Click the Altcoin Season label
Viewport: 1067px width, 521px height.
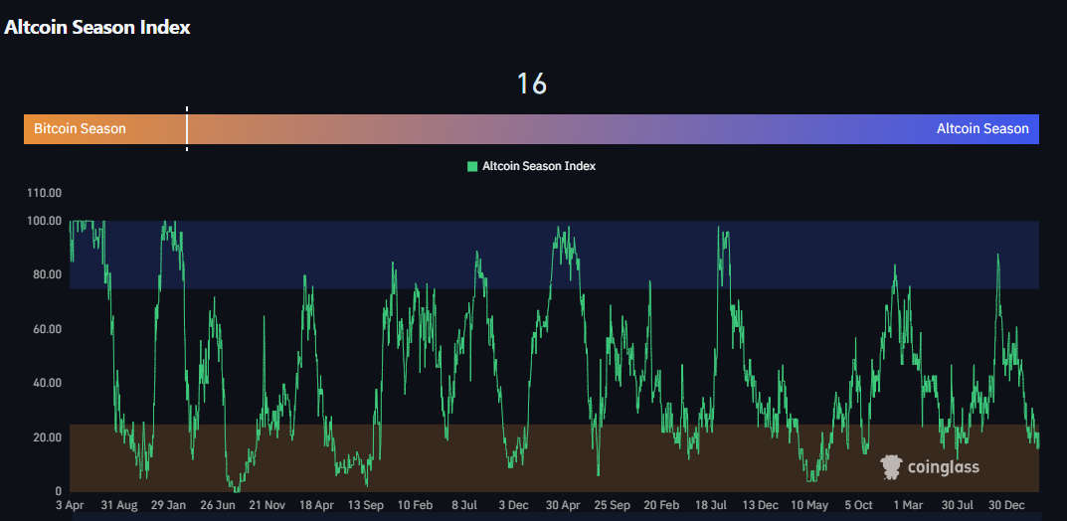[982, 129]
